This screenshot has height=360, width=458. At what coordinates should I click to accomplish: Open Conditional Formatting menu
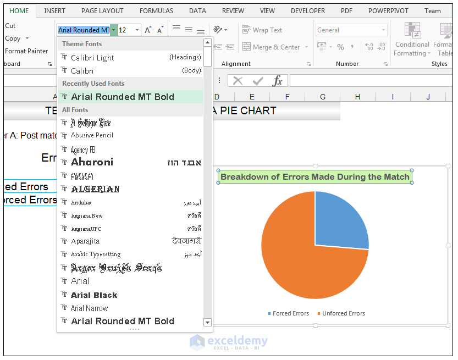[x=412, y=39]
